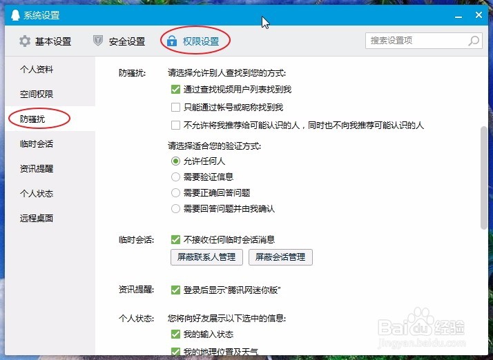Open 屏蔽会话管理

(x=280, y=257)
